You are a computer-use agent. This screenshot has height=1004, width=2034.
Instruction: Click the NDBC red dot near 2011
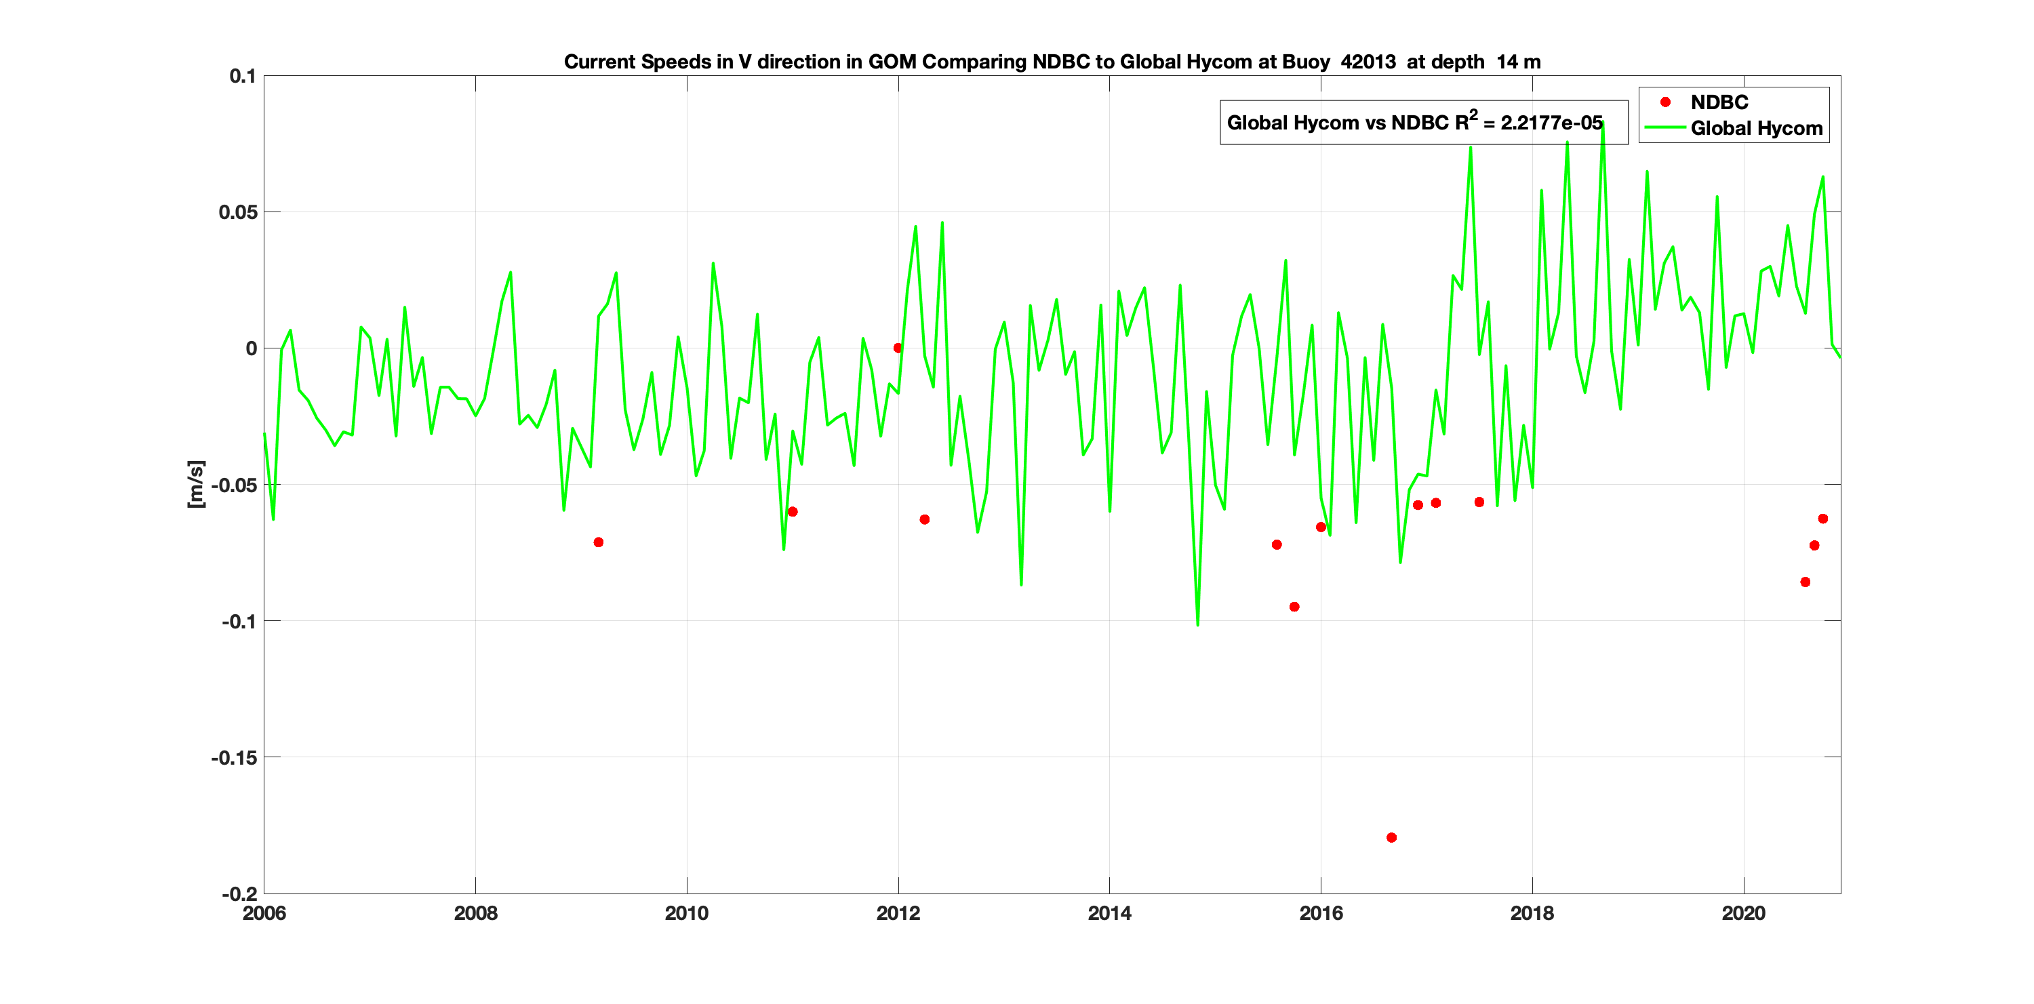tap(793, 511)
